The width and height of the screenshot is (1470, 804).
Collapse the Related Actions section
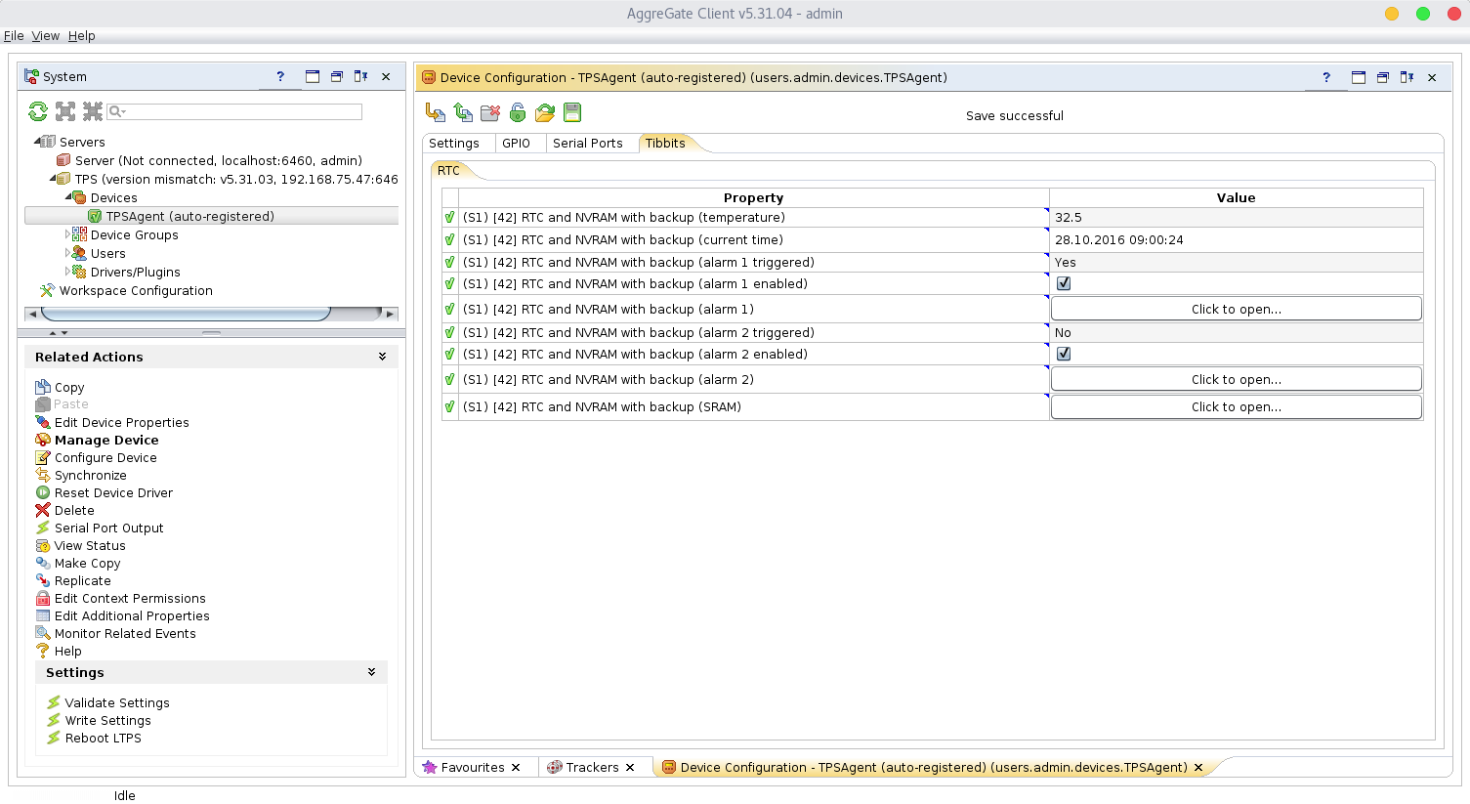(x=382, y=357)
